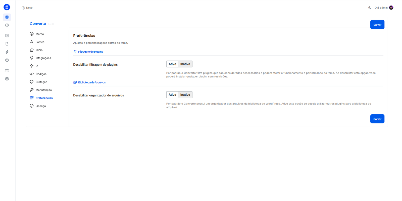Click the top Salvar button
The image size is (402, 201).
pos(377,25)
